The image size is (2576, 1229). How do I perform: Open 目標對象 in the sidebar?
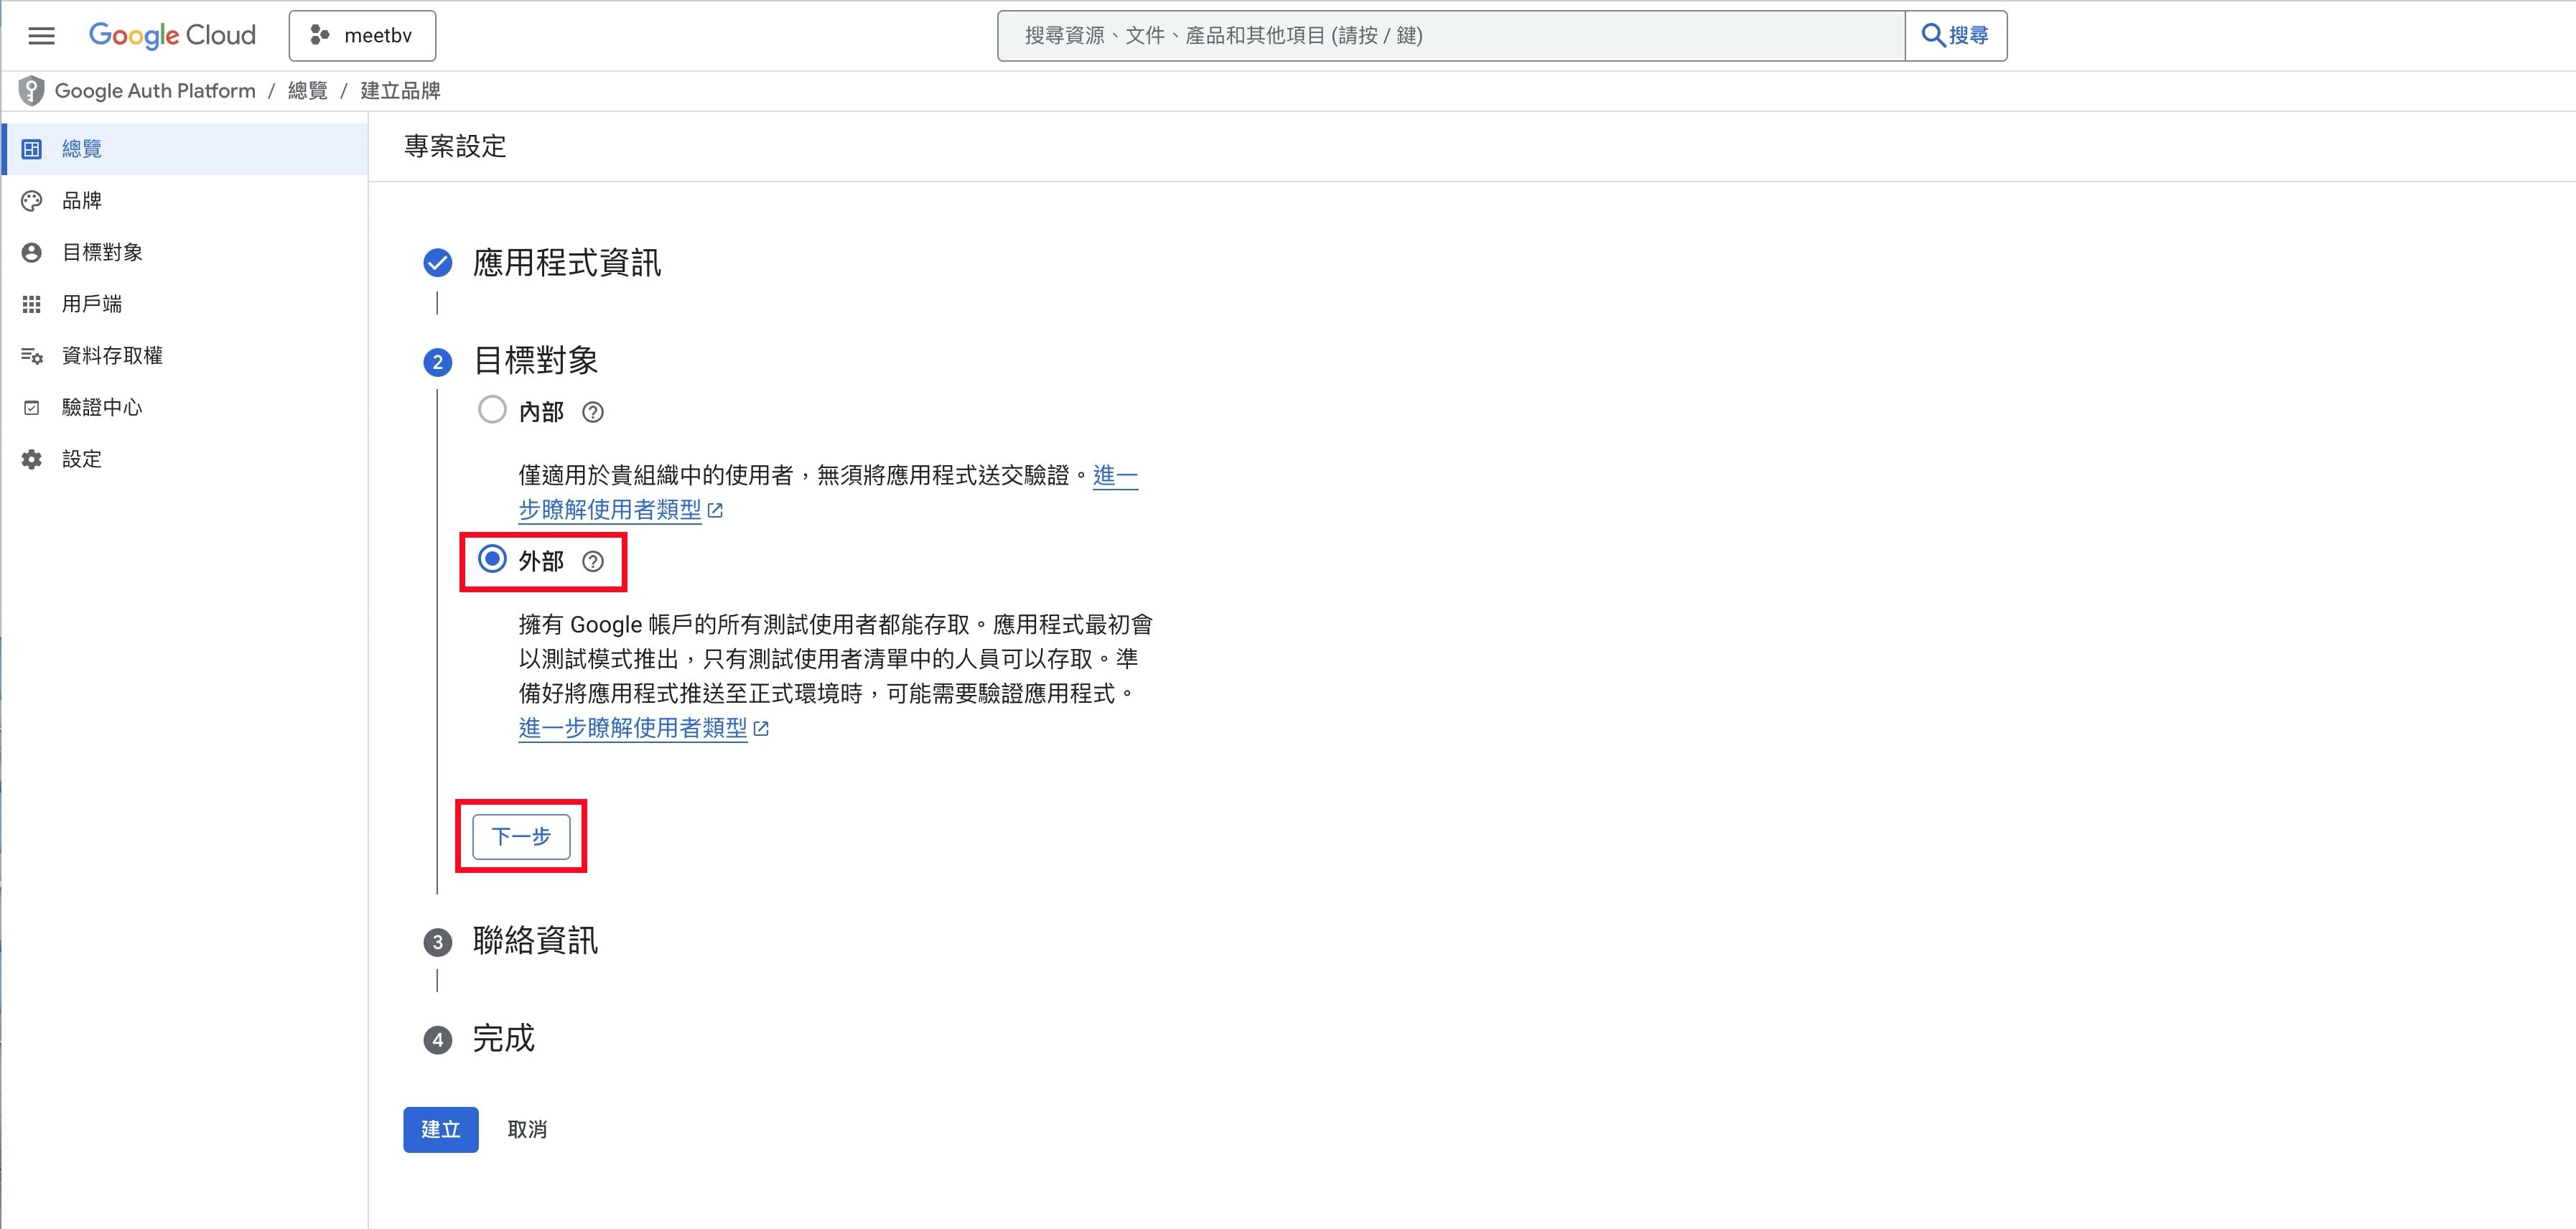point(185,253)
